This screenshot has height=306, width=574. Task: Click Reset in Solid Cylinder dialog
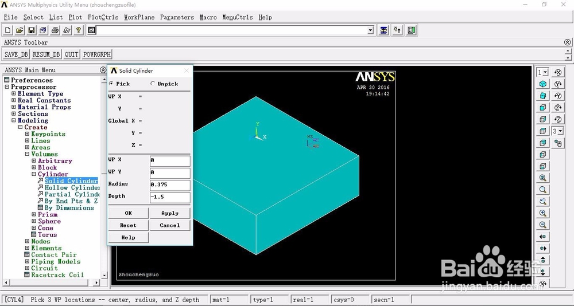pos(129,225)
